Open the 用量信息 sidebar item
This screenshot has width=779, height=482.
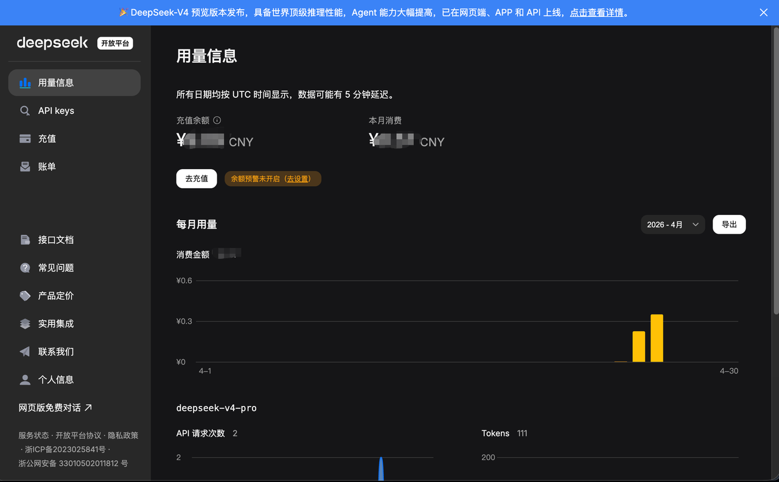point(74,83)
